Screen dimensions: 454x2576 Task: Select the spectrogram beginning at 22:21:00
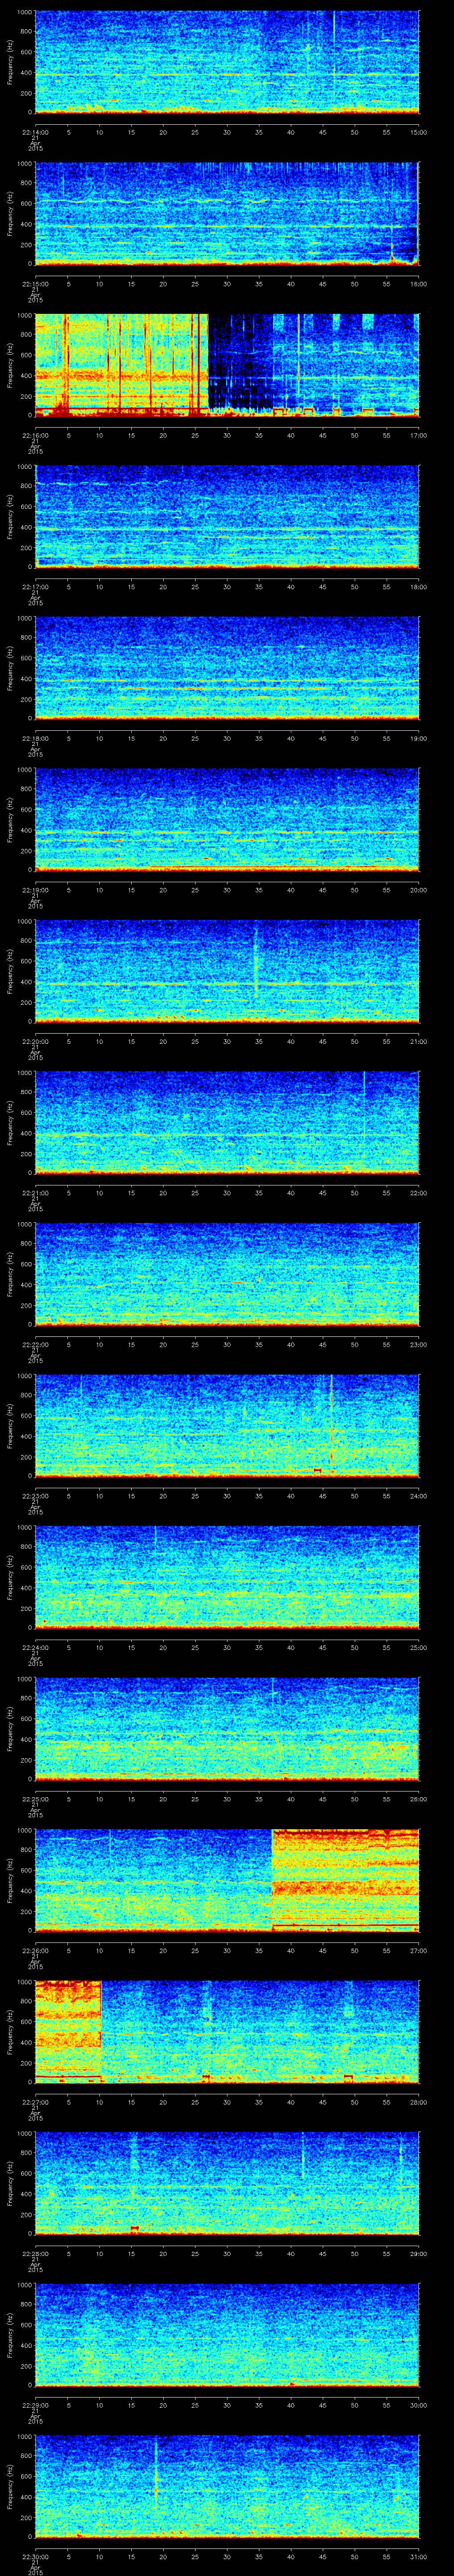[227, 1123]
